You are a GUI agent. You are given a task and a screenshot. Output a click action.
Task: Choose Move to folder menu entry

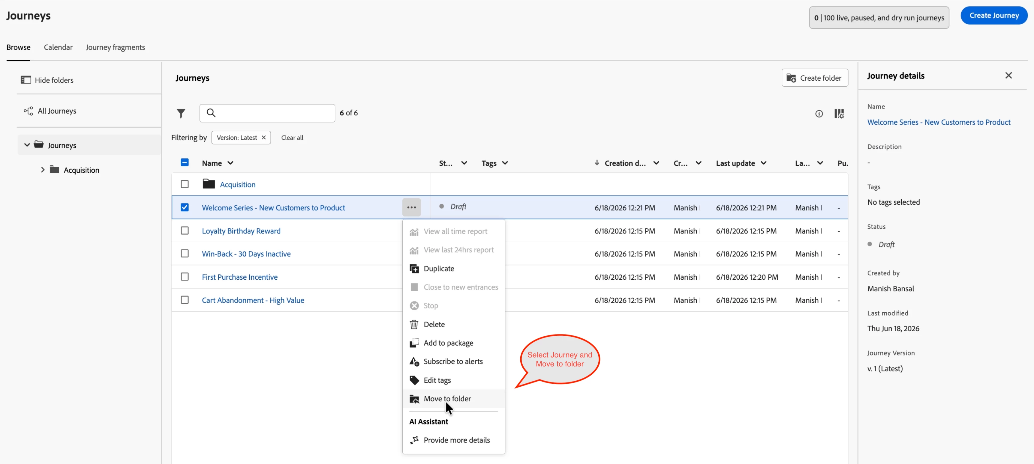point(454,399)
